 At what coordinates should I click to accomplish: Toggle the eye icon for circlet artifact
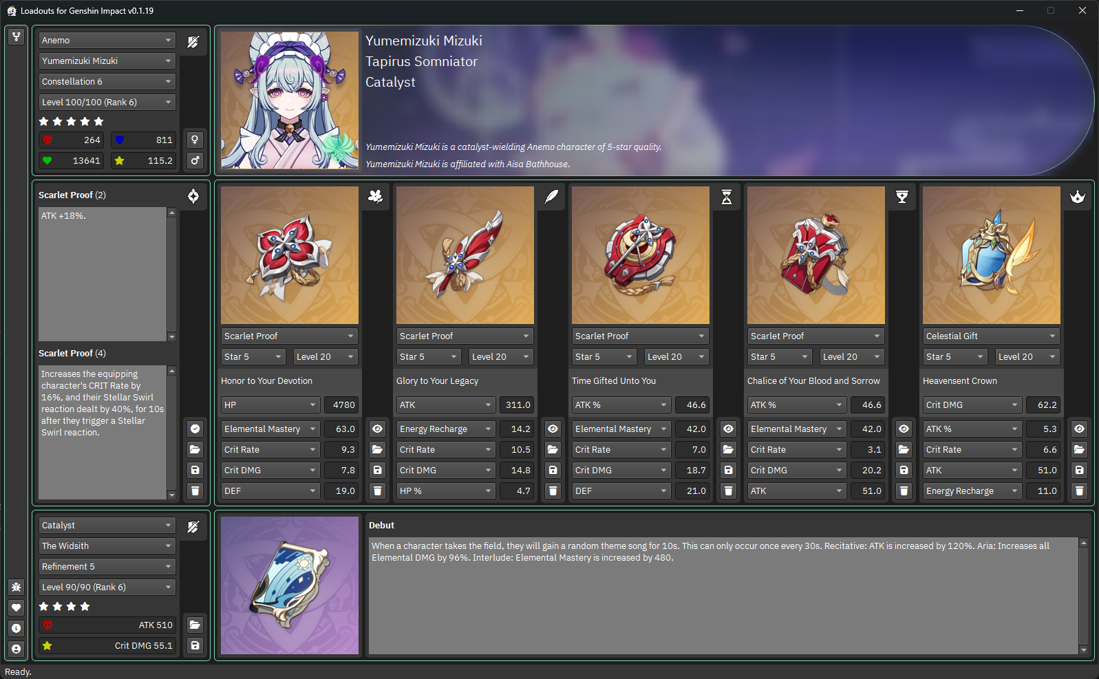click(x=1080, y=429)
